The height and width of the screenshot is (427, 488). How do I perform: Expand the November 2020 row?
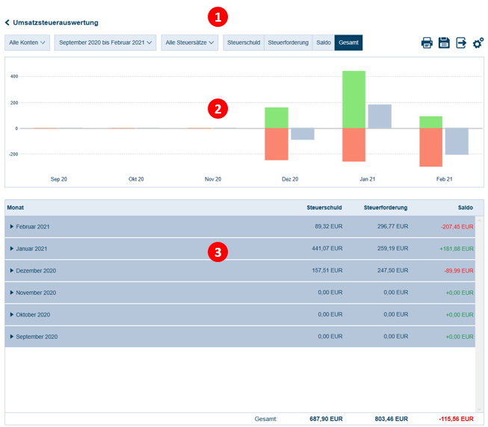12,293
